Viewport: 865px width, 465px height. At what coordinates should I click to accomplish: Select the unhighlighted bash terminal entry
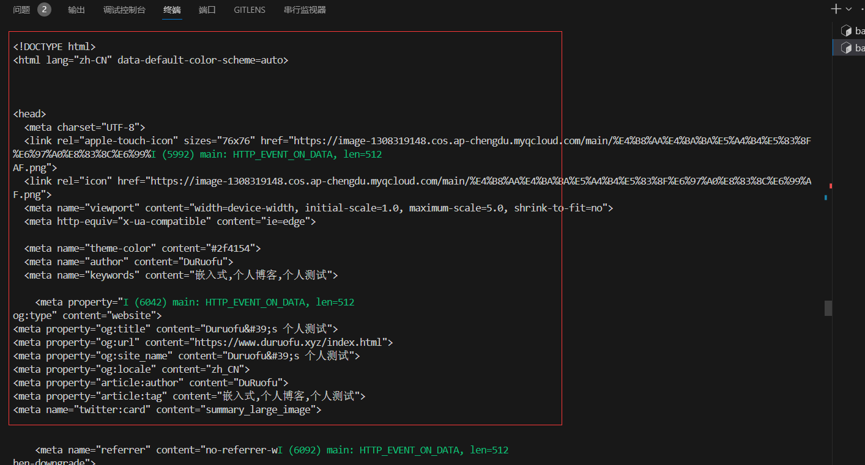coord(853,31)
